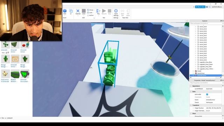The image size is (224, 126).
Task: Open the Edit group dialog launcher
Action: pos(94,18)
